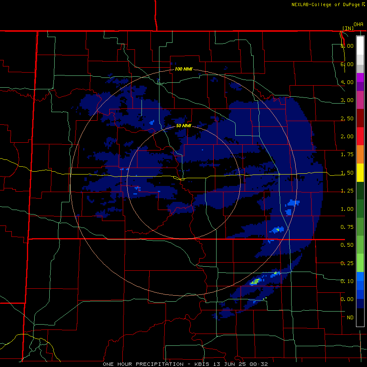Click the 1.75 legend value
367x367 pixels.
pyautogui.click(x=347, y=155)
